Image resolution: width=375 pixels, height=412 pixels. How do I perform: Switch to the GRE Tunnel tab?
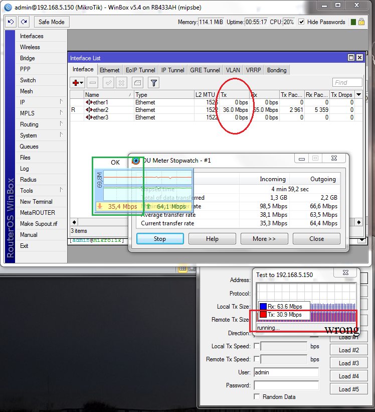pos(205,70)
